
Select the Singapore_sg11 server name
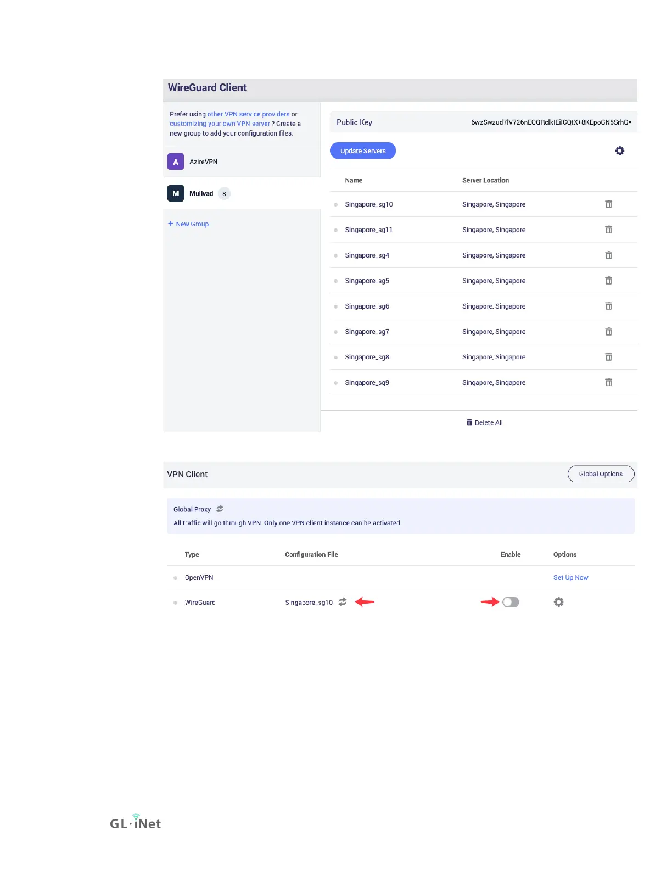[369, 230]
